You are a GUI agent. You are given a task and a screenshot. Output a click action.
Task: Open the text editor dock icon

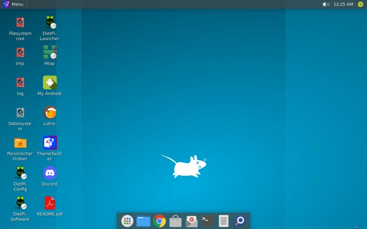pos(224,221)
